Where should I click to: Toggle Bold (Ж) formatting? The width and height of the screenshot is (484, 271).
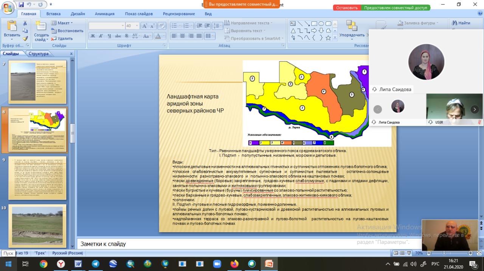[93, 36]
